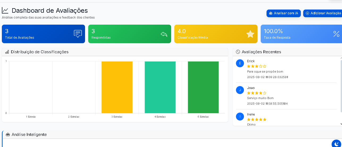Click the clock icon beside Avaliações Recentes
Screen dimensions: 342x147
click(x=238, y=52)
